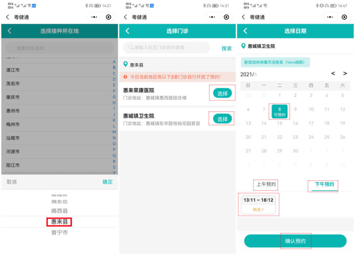Viewport: 355px width, 255px height.
Task: Choose time slot 13:11 ~ 18:12
Action: [x=258, y=204]
